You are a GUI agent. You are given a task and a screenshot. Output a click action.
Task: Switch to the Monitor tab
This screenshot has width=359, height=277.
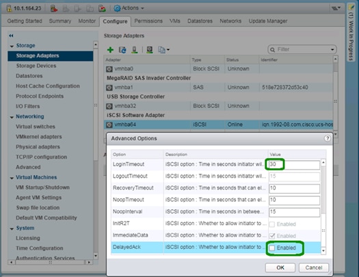tap(87, 21)
